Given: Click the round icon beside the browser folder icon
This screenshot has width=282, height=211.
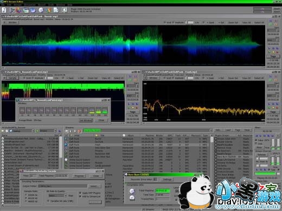Looking at the screenshot, I should [x=7, y=131].
